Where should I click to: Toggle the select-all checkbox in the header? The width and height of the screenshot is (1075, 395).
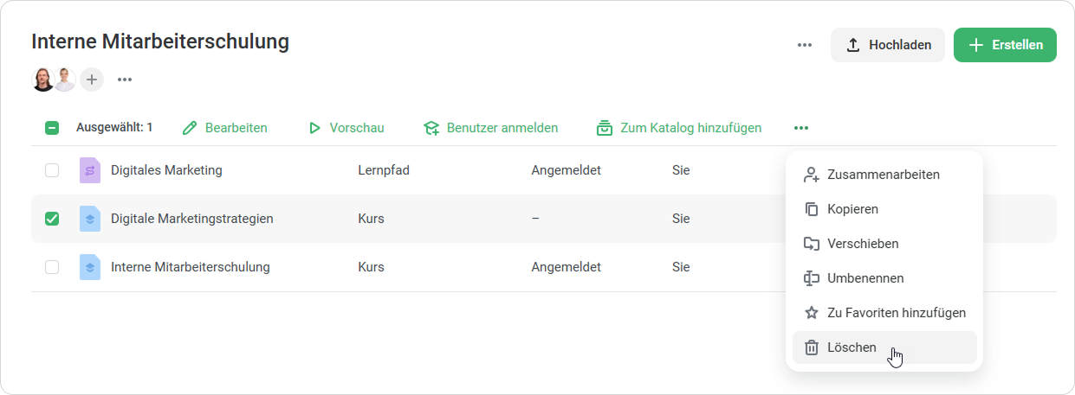tap(52, 128)
